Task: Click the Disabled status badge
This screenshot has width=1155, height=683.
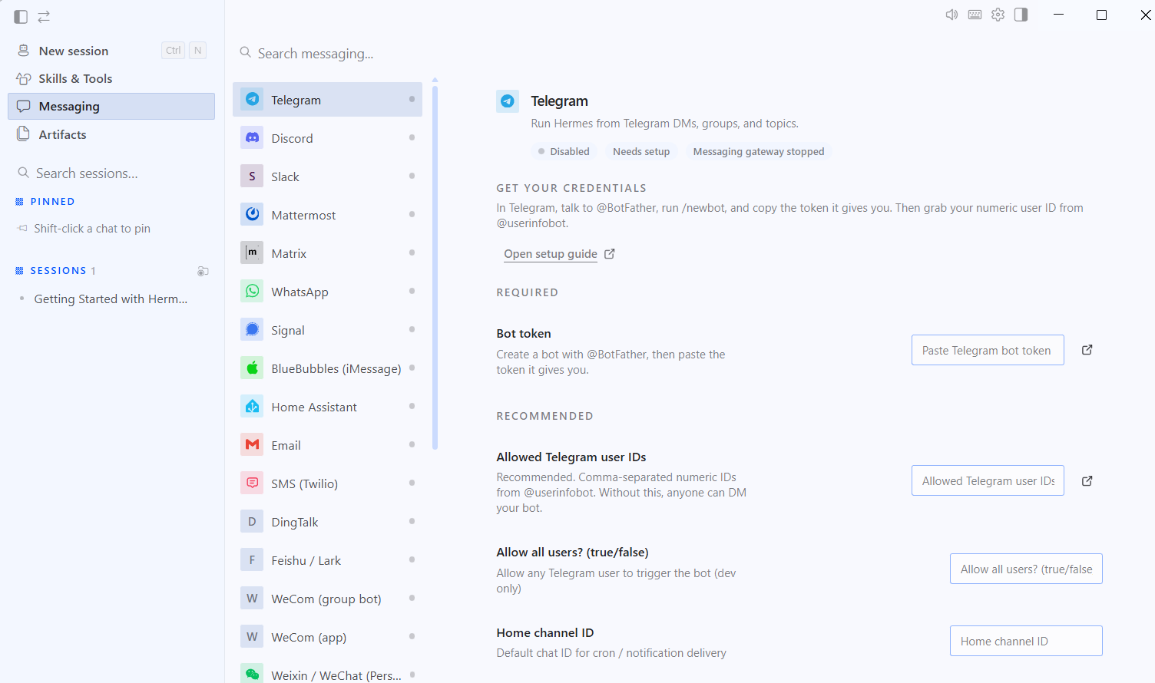Action: 564,152
